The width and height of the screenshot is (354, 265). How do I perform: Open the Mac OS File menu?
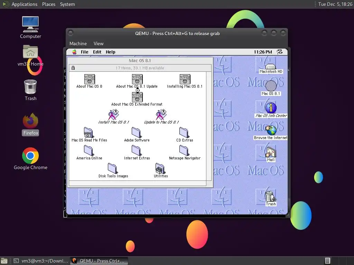point(85,52)
